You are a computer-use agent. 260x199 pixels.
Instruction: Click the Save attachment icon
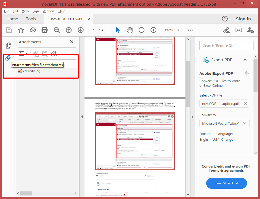click(45, 53)
